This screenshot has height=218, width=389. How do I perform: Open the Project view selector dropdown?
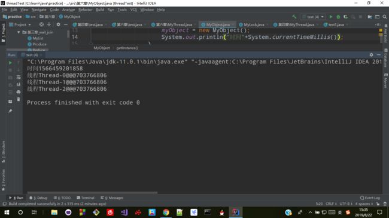[x=20, y=24]
